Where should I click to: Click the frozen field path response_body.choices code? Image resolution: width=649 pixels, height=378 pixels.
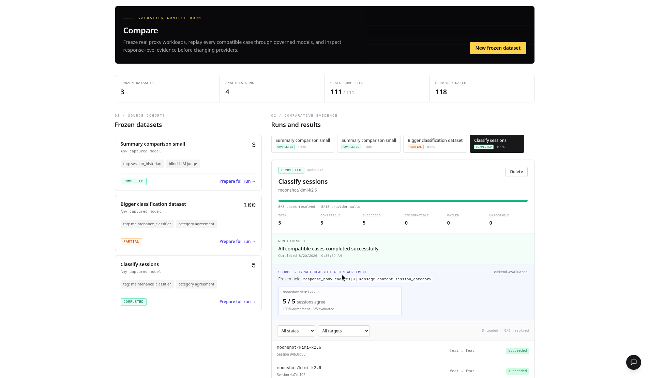(367, 279)
